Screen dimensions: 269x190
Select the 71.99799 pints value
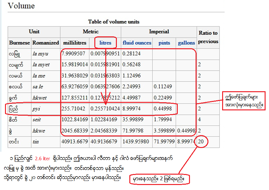point(164,141)
